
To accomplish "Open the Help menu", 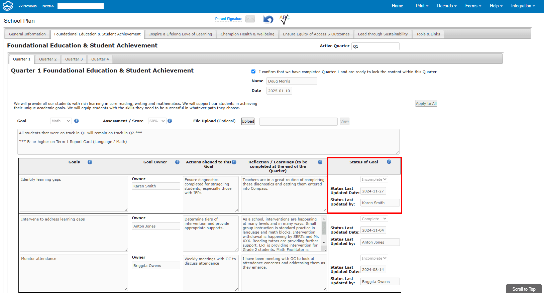I will 496,6.
